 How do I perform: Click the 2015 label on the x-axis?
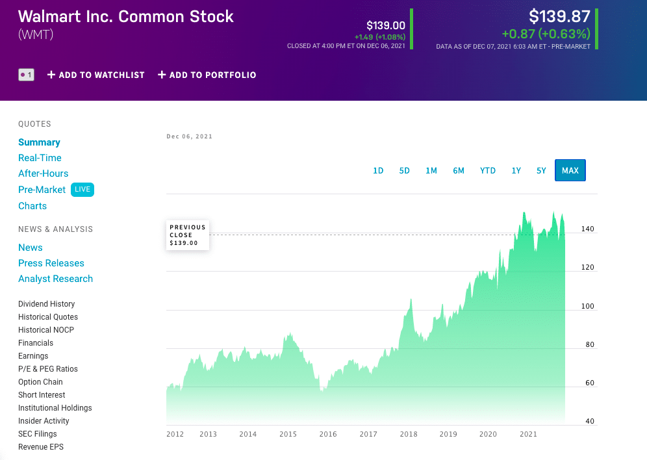[x=288, y=434]
